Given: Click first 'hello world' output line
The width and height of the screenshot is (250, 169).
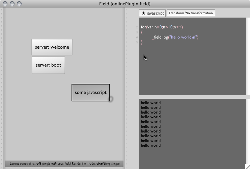Looking at the screenshot, I should (x=151, y=103).
